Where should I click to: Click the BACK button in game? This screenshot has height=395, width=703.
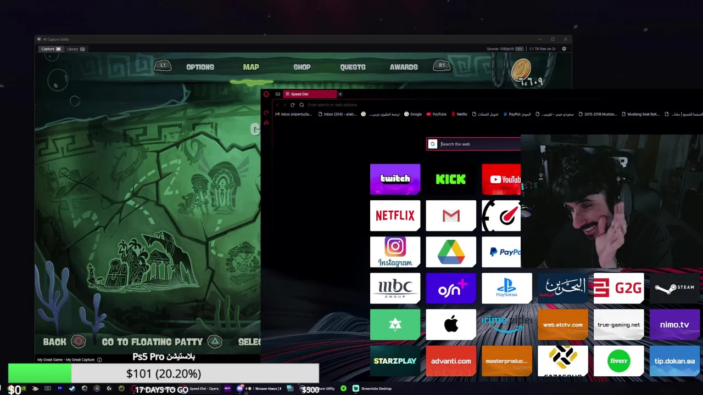click(x=64, y=342)
